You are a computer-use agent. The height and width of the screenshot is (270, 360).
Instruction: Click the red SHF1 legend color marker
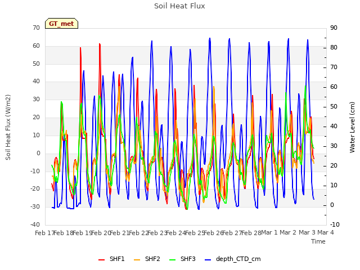(101, 260)
